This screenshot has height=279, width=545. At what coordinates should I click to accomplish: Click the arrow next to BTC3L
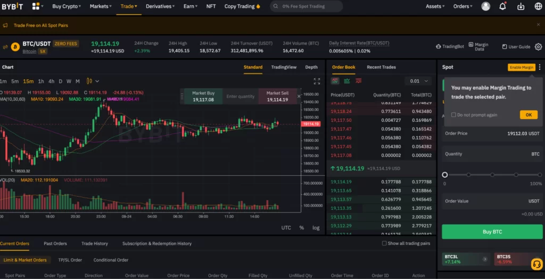(x=485, y=259)
